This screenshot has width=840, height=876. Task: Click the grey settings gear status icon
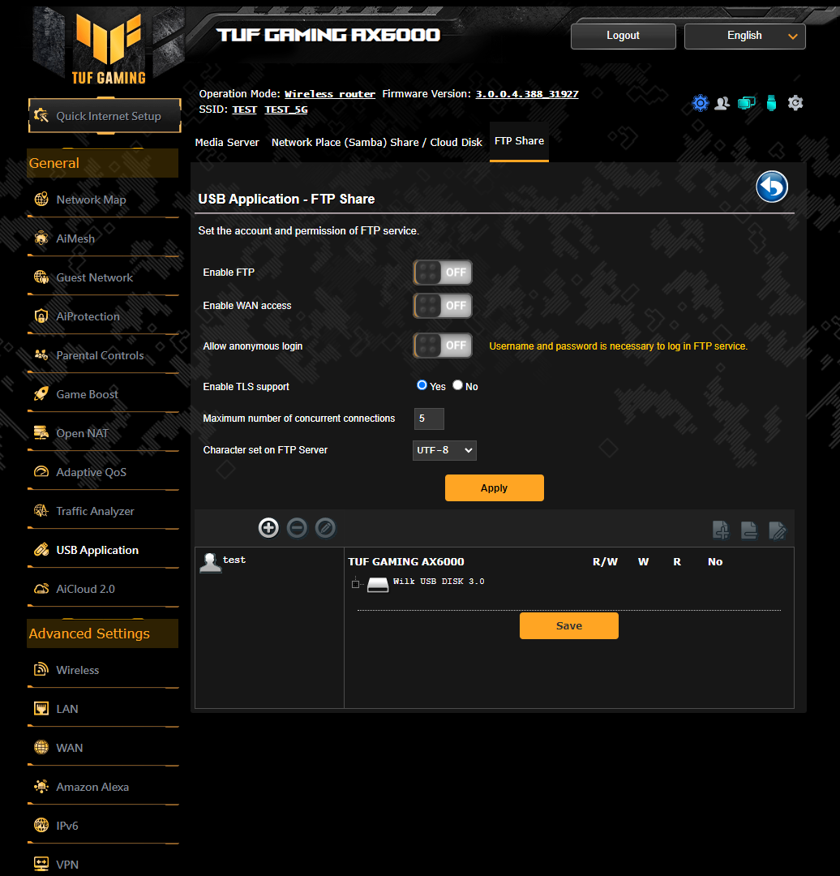[795, 103]
